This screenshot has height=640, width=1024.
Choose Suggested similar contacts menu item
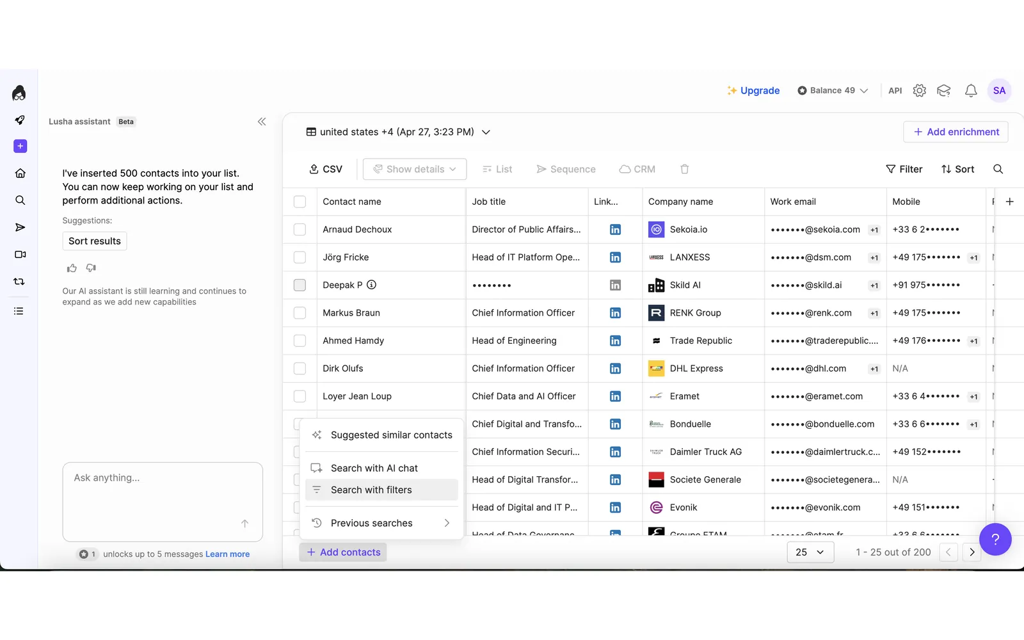(382, 435)
